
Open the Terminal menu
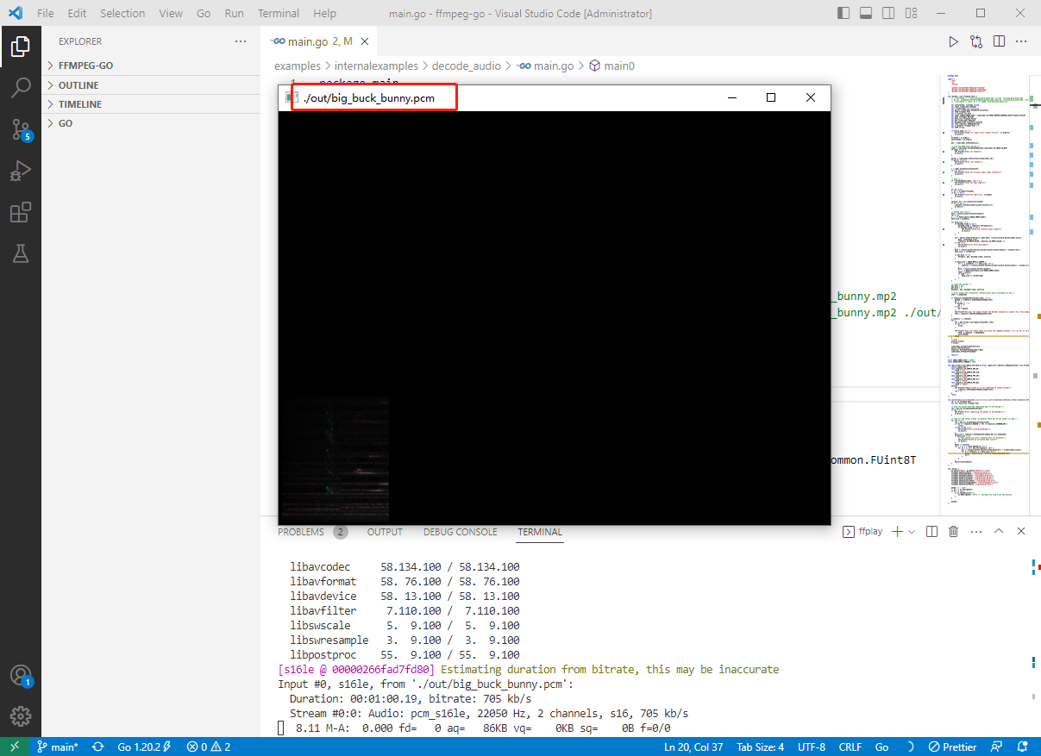(279, 13)
